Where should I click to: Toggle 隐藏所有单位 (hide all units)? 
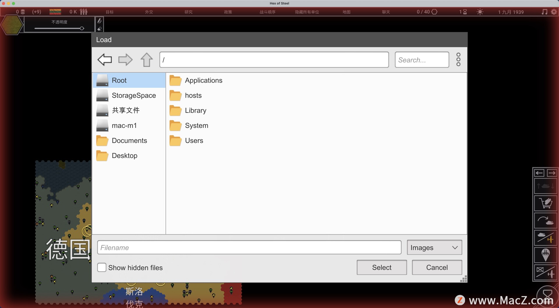coord(307,12)
